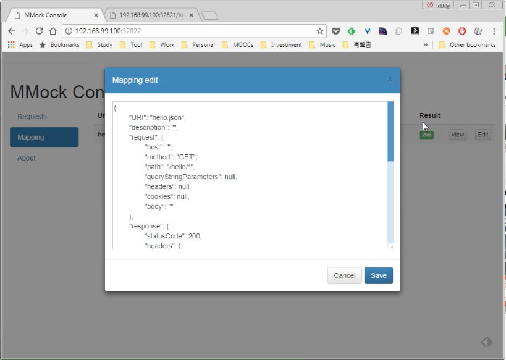Open the black play-button extension icon
The width and height of the screenshot is (506, 360).
pyautogui.click(x=415, y=31)
